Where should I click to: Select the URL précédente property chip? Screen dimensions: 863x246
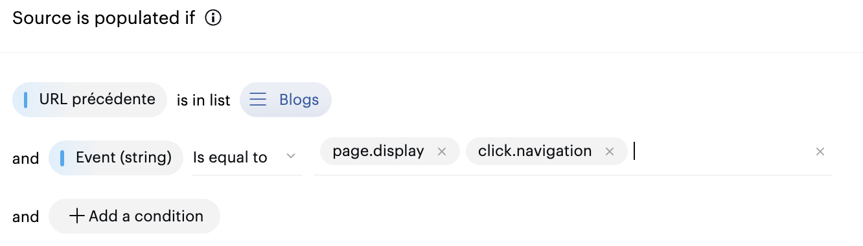point(90,100)
